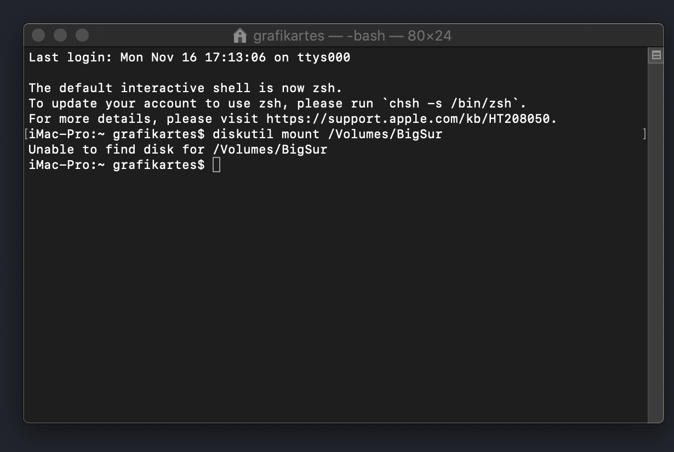
Task: Click the last "iMac-Pro:~ grafikartes$" prompt
Action: (117, 165)
